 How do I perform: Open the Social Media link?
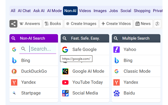pyautogui.click(x=85, y=93)
